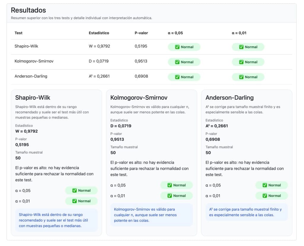Click Kolmogorov-Smirnov table row's Normal badge under α = 0,01
The width and height of the screenshot is (304, 246).
(248, 62)
